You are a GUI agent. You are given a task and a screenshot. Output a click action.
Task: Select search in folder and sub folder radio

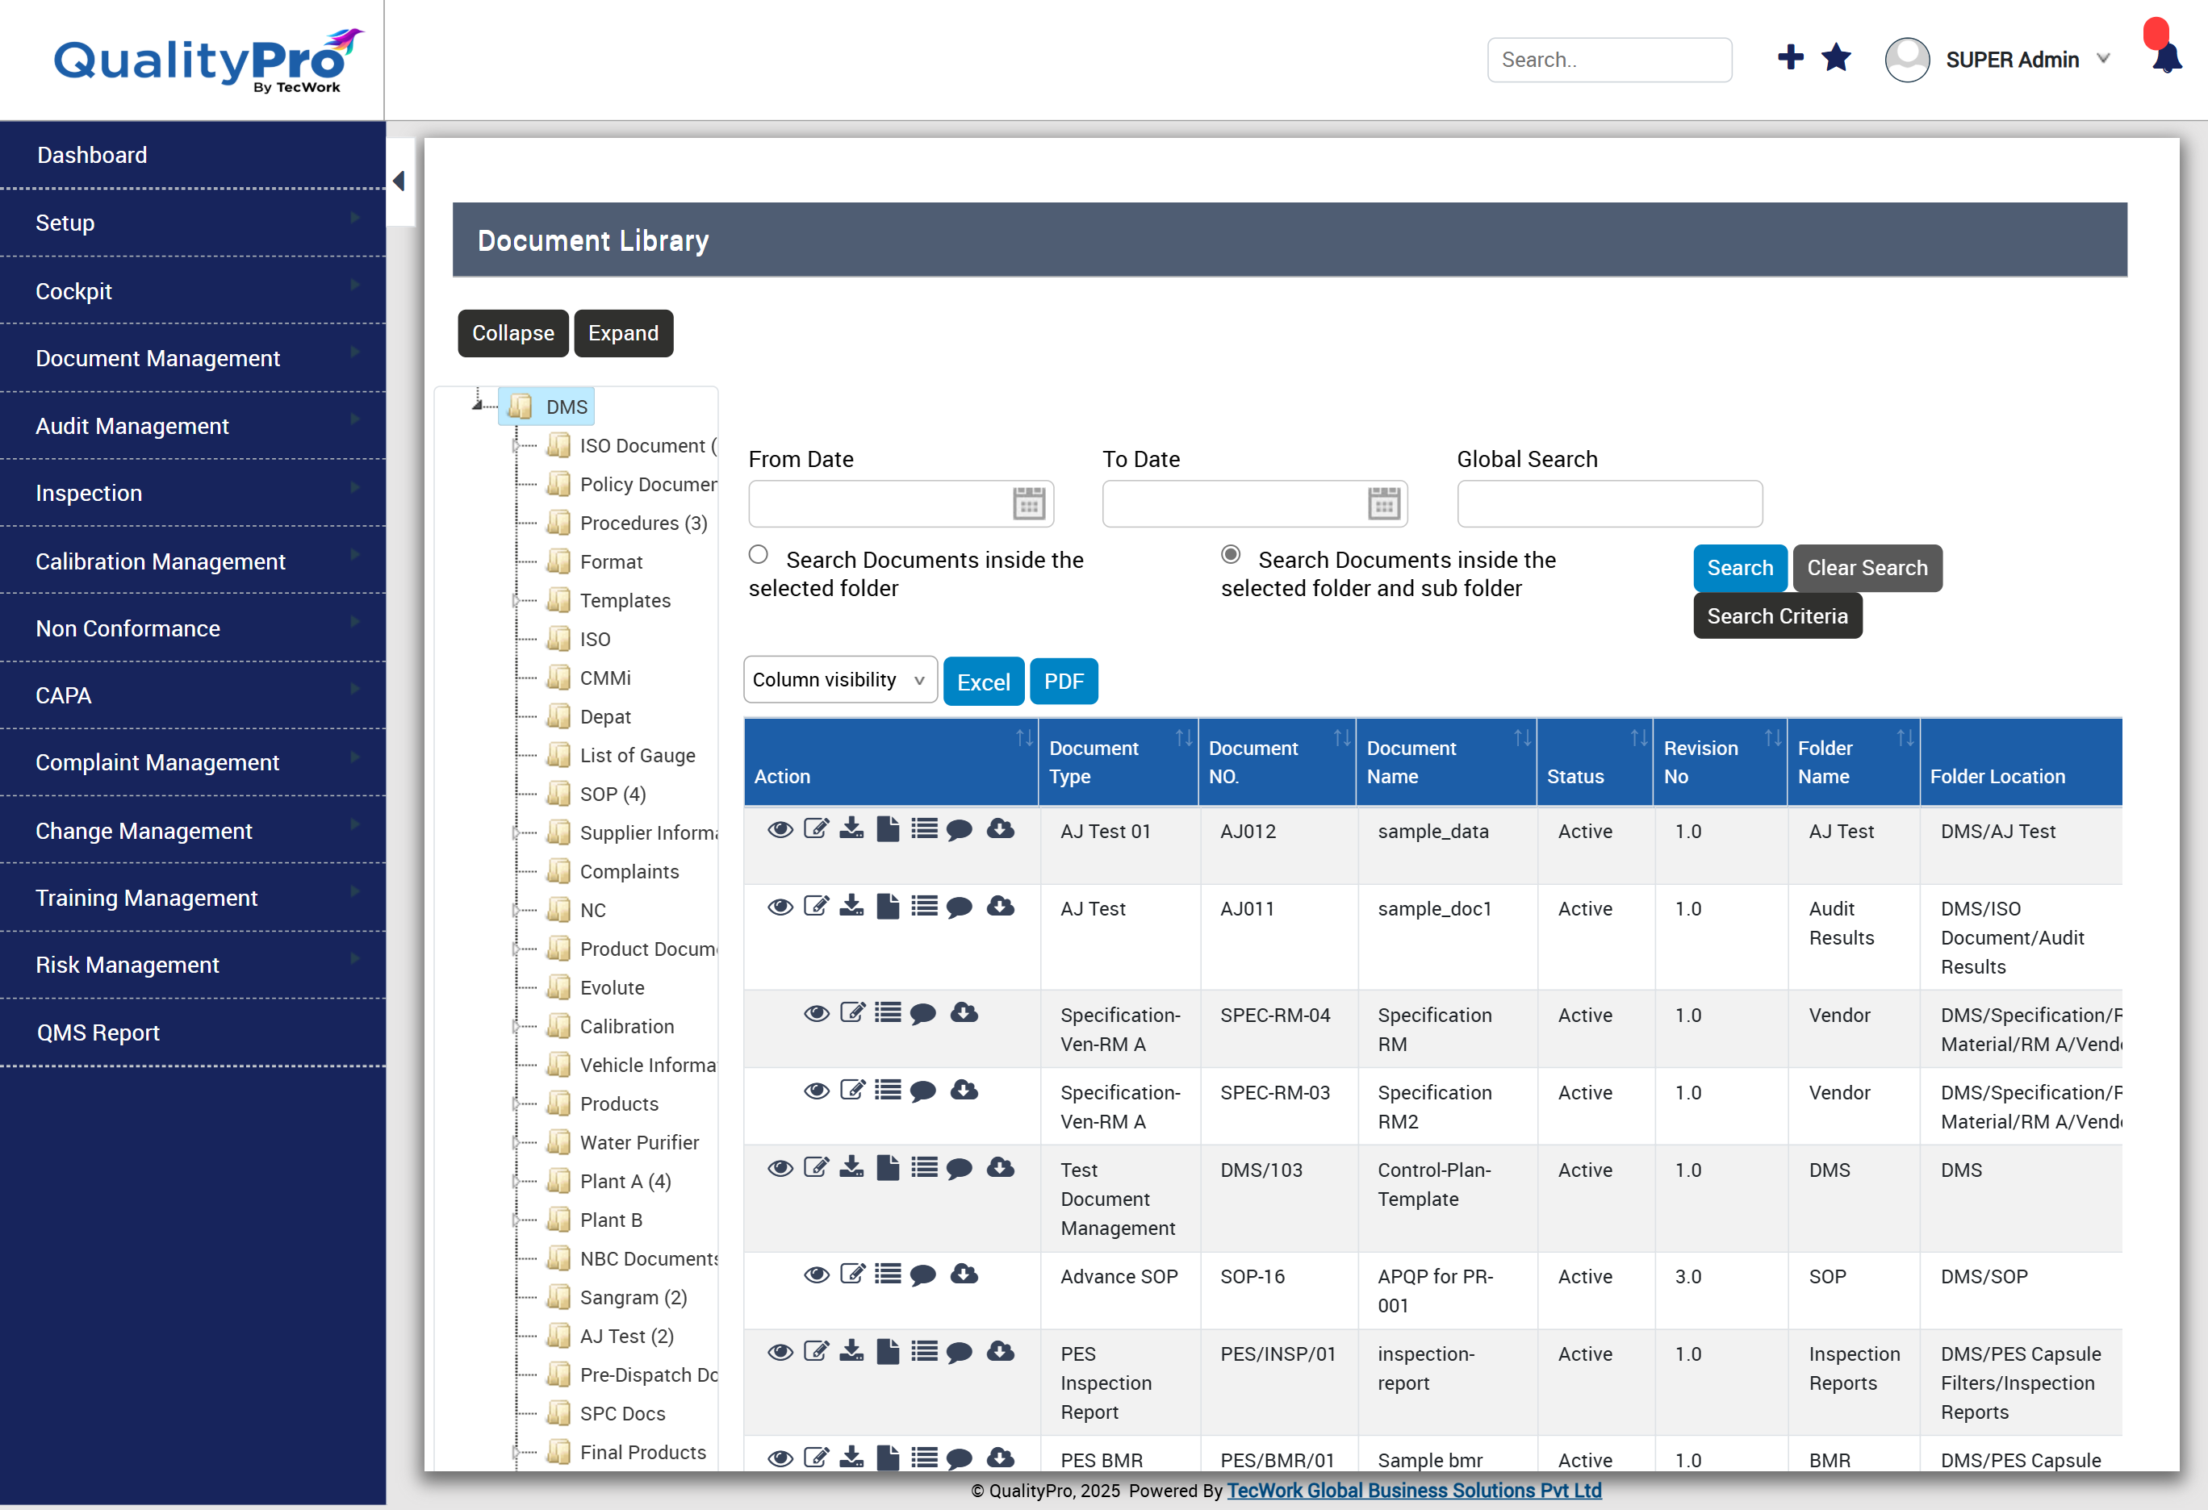coord(1231,555)
